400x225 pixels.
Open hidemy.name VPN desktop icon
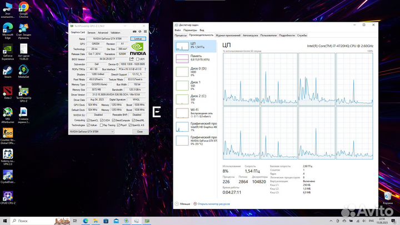point(8,157)
